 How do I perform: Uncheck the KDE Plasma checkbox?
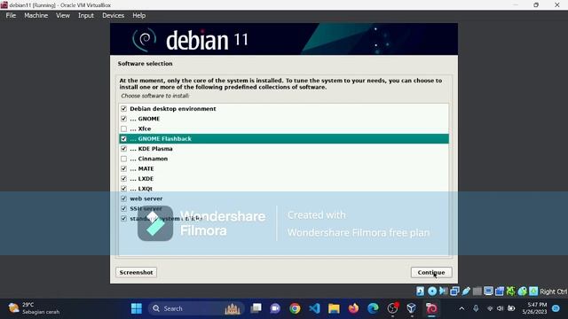(123, 149)
